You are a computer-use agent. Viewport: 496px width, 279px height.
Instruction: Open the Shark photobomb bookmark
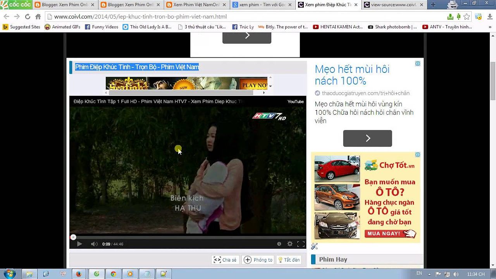(x=393, y=27)
